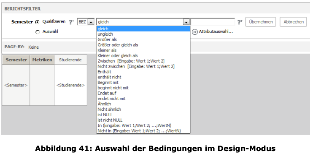The width and height of the screenshot is (313, 154).
Task: Select 'Endet auf' option
Action: click(x=143, y=93)
